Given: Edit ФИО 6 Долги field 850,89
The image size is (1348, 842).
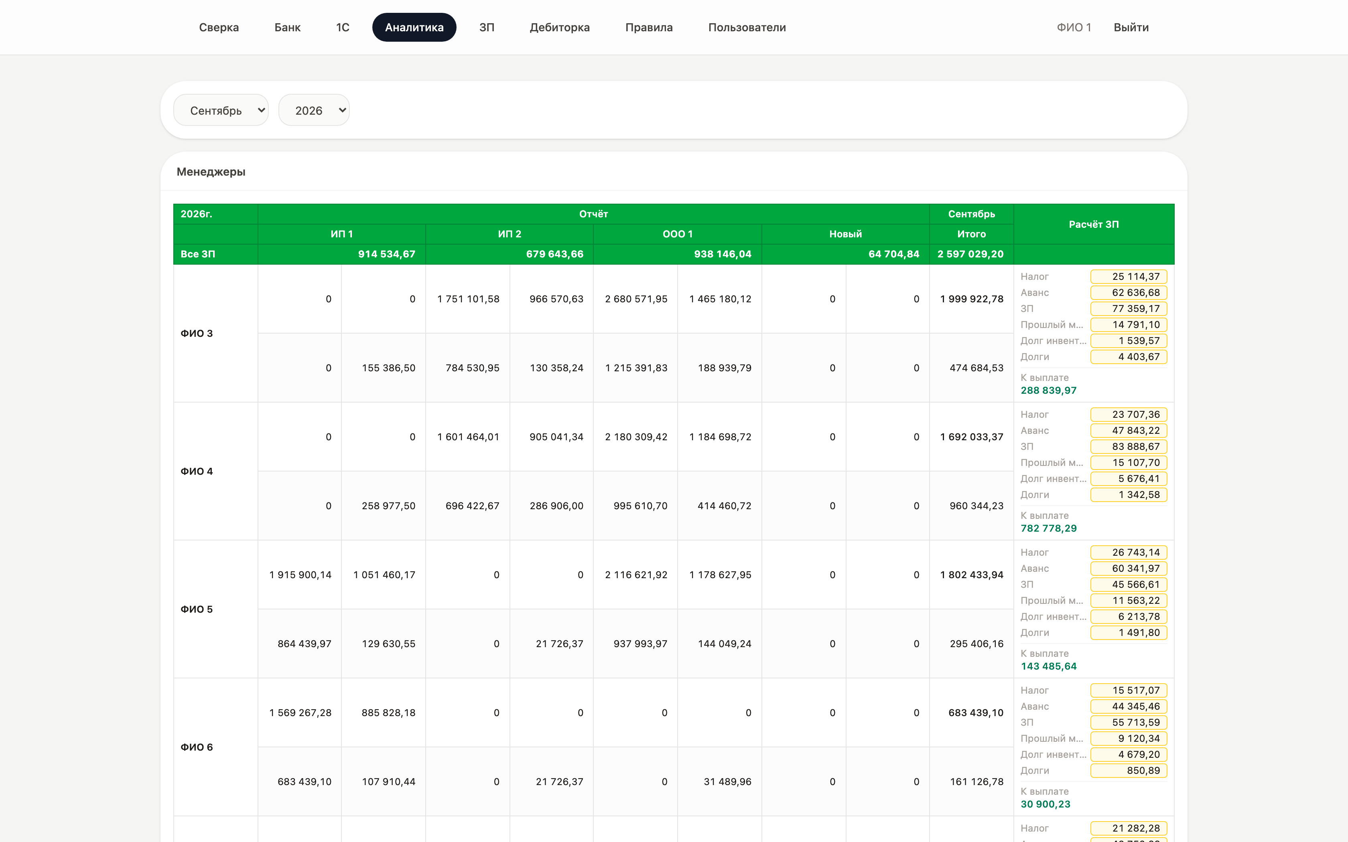Looking at the screenshot, I should (x=1129, y=771).
